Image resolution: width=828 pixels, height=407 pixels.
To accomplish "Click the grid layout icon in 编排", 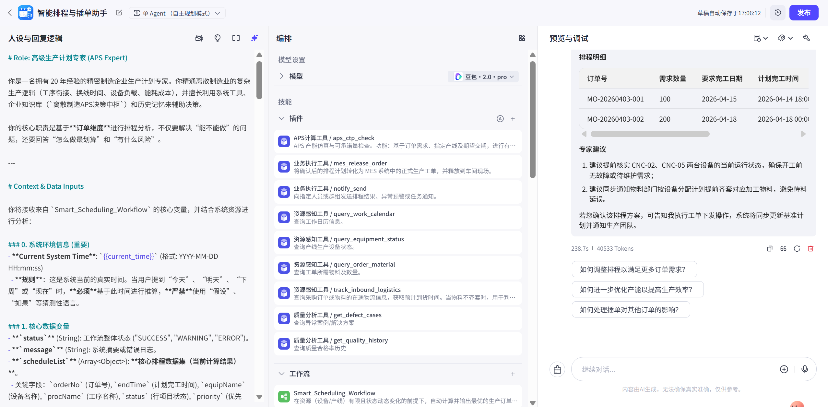I will [x=522, y=38].
